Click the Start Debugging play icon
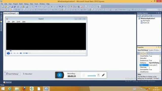Viewport: 162px width, 91px height. pyautogui.click(x=52, y=7)
